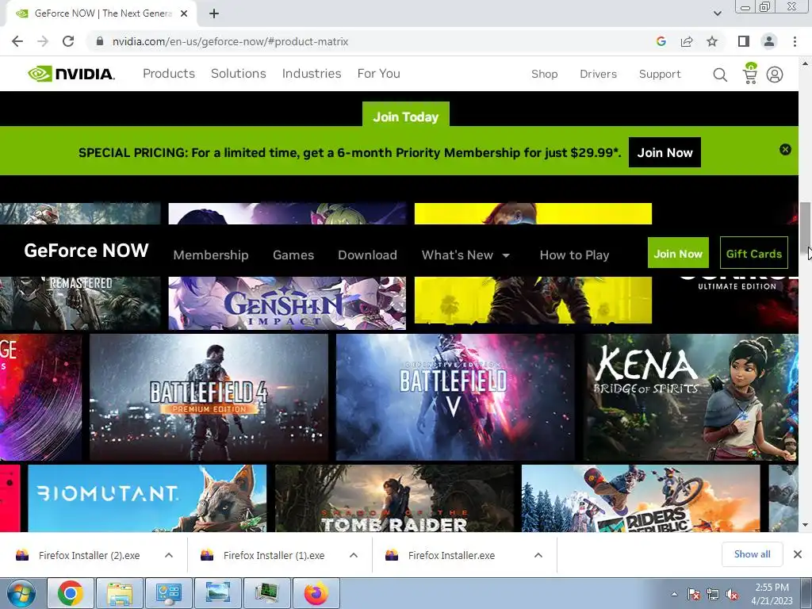This screenshot has width=812, height=609.
Task: View site info via padlock icon
Action: click(x=99, y=41)
